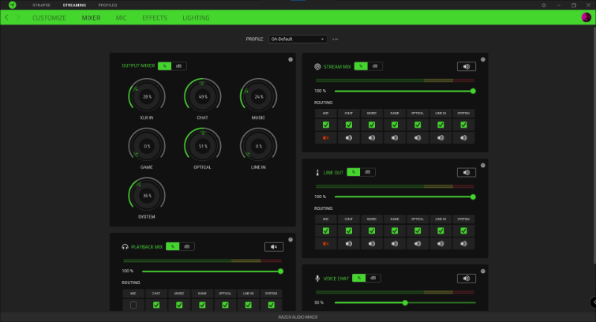Open the user avatar account icon
This screenshot has width=596, height=322.
586,17
